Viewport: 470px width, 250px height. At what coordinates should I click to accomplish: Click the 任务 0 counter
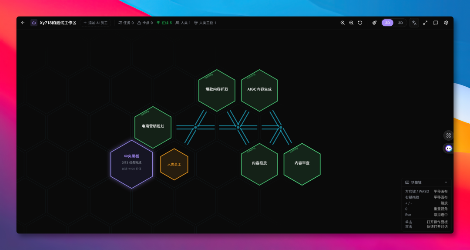126,23
